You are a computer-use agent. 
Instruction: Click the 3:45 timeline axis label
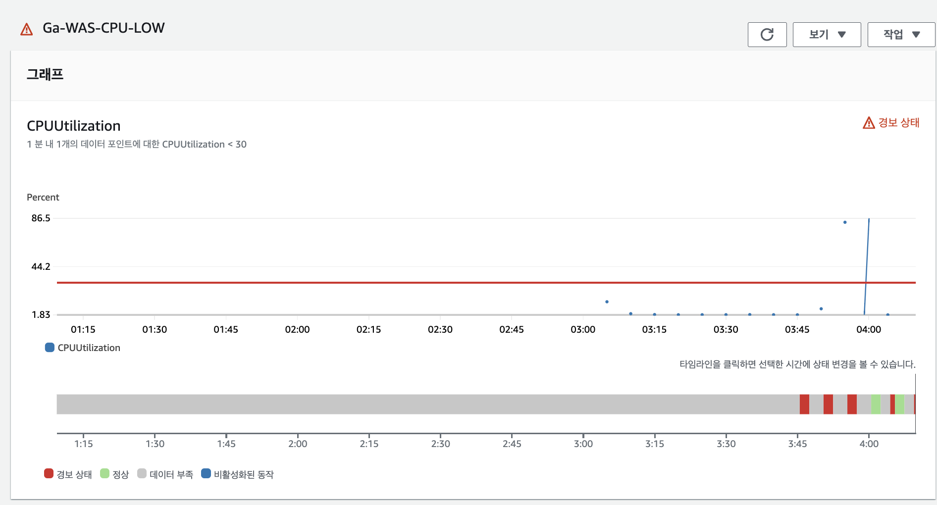pos(797,444)
